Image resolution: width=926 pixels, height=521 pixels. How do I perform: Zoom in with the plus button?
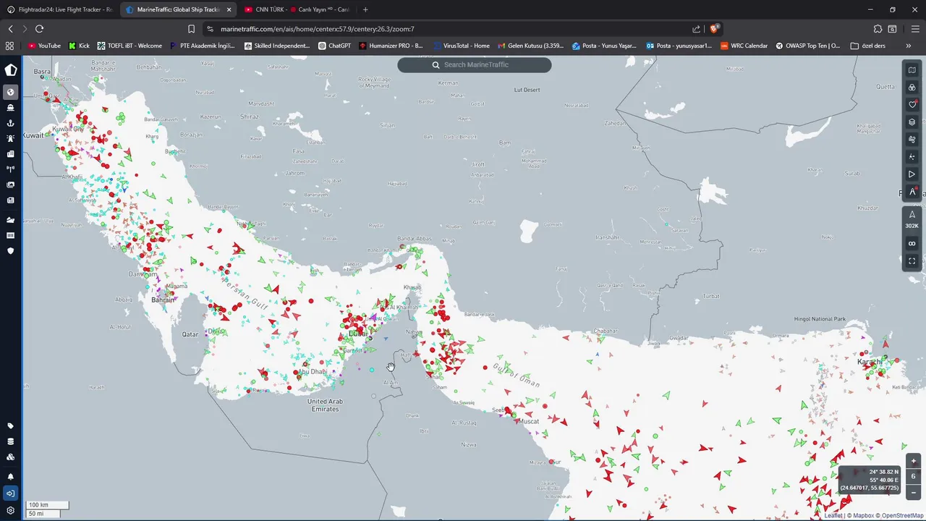pos(913,461)
